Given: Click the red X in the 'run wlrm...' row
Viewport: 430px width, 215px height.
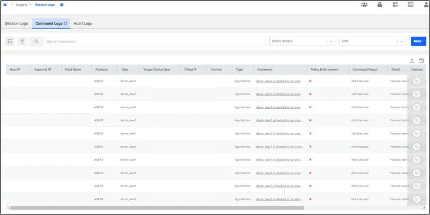Looking at the screenshot, I should [310, 199].
